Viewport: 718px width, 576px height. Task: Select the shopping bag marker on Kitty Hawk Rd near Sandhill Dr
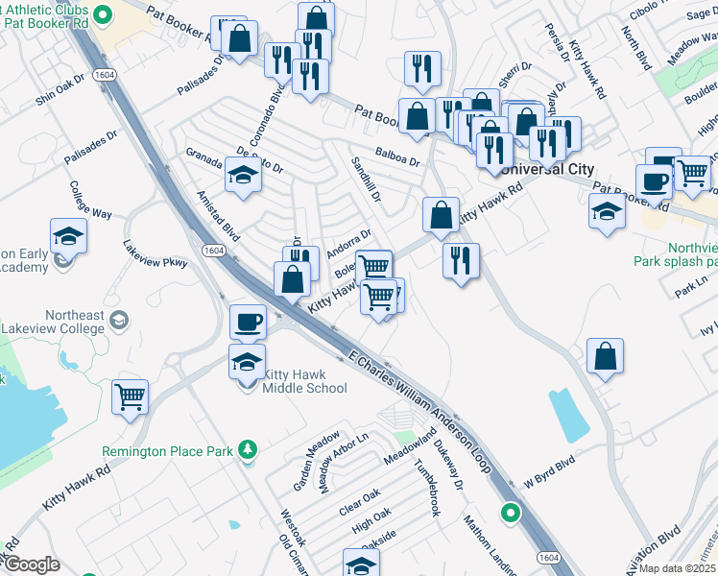(441, 215)
